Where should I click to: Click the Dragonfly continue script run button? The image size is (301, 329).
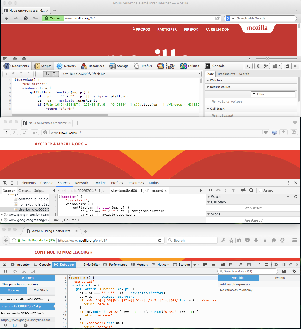(x=6, y=74)
